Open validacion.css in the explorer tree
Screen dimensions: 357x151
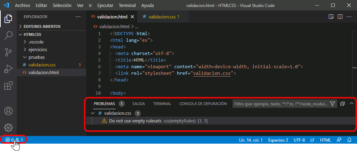click(42, 65)
